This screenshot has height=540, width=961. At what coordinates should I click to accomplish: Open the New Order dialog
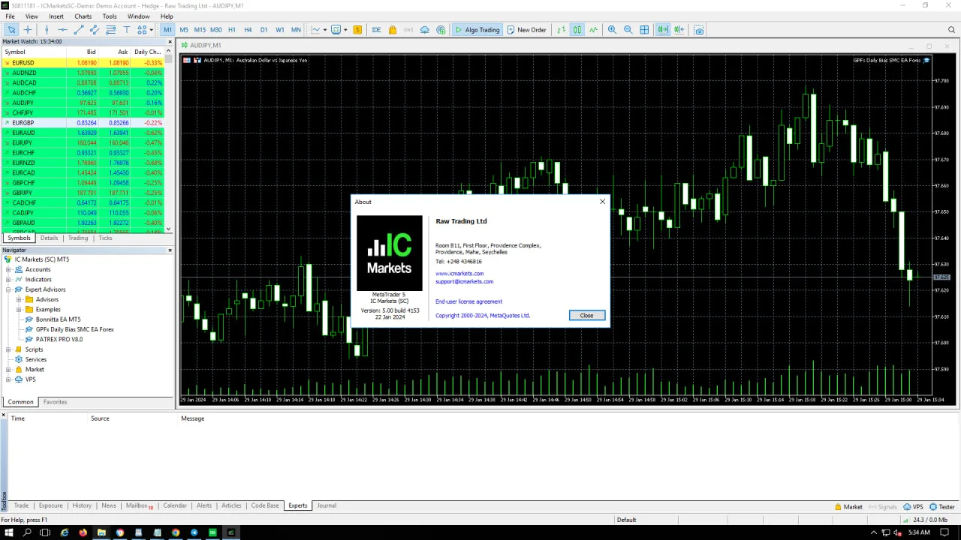tap(526, 30)
